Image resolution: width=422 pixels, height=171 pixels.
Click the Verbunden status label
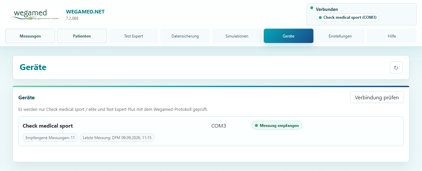(x=327, y=9)
